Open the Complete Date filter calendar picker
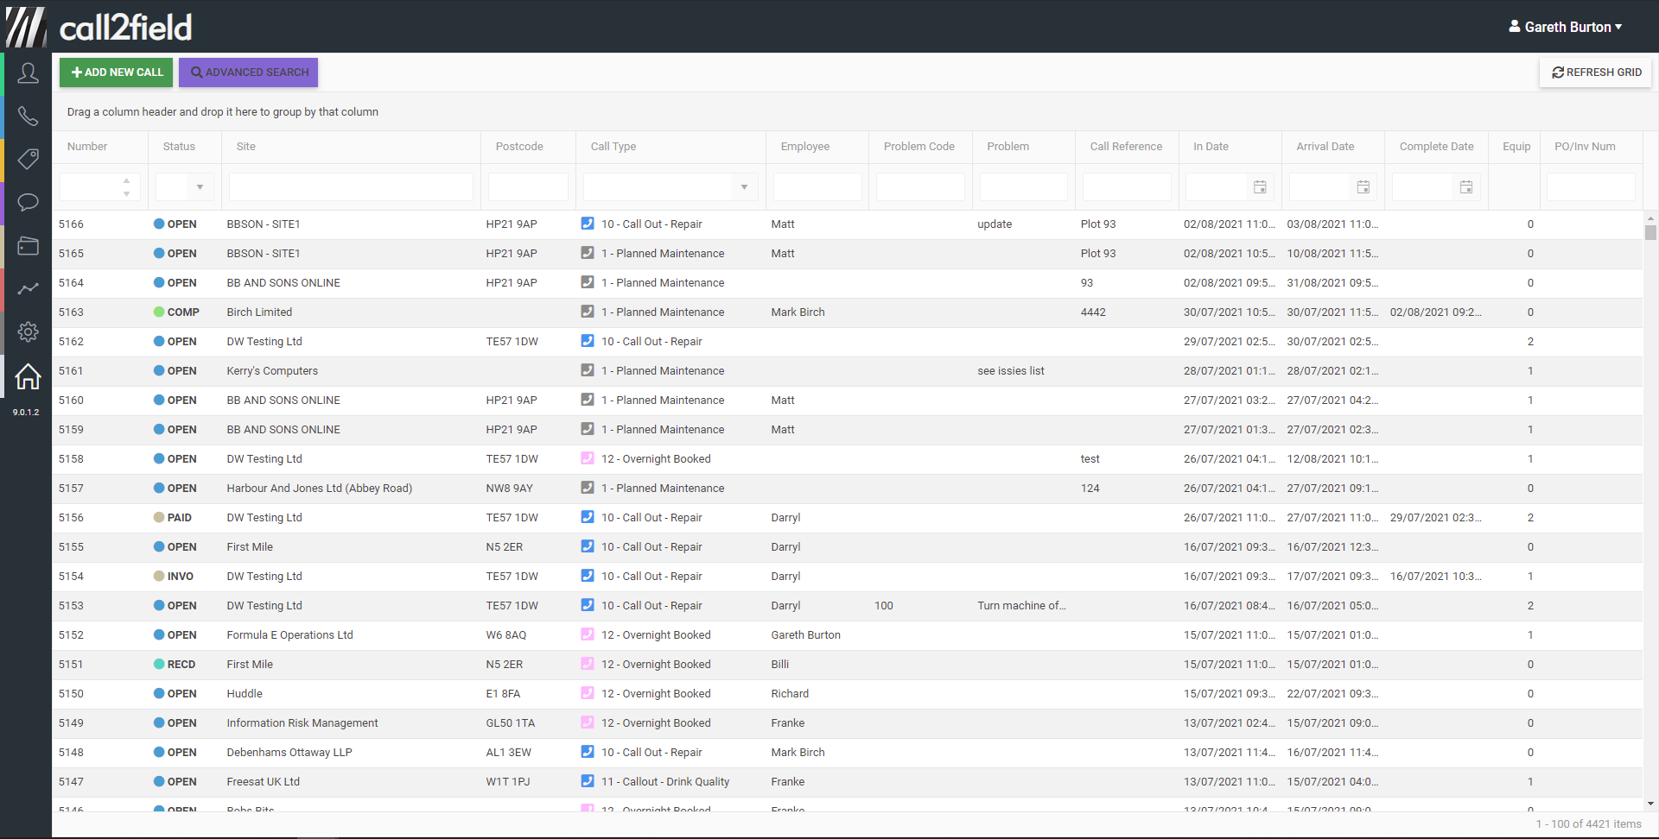Viewport: 1659px width, 839px height. click(1466, 187)
